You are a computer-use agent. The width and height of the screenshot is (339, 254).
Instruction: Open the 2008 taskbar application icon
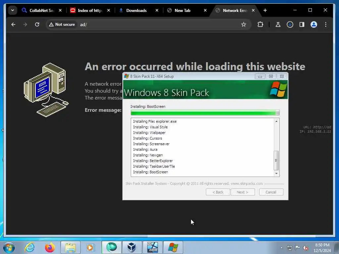click(152, 247)
